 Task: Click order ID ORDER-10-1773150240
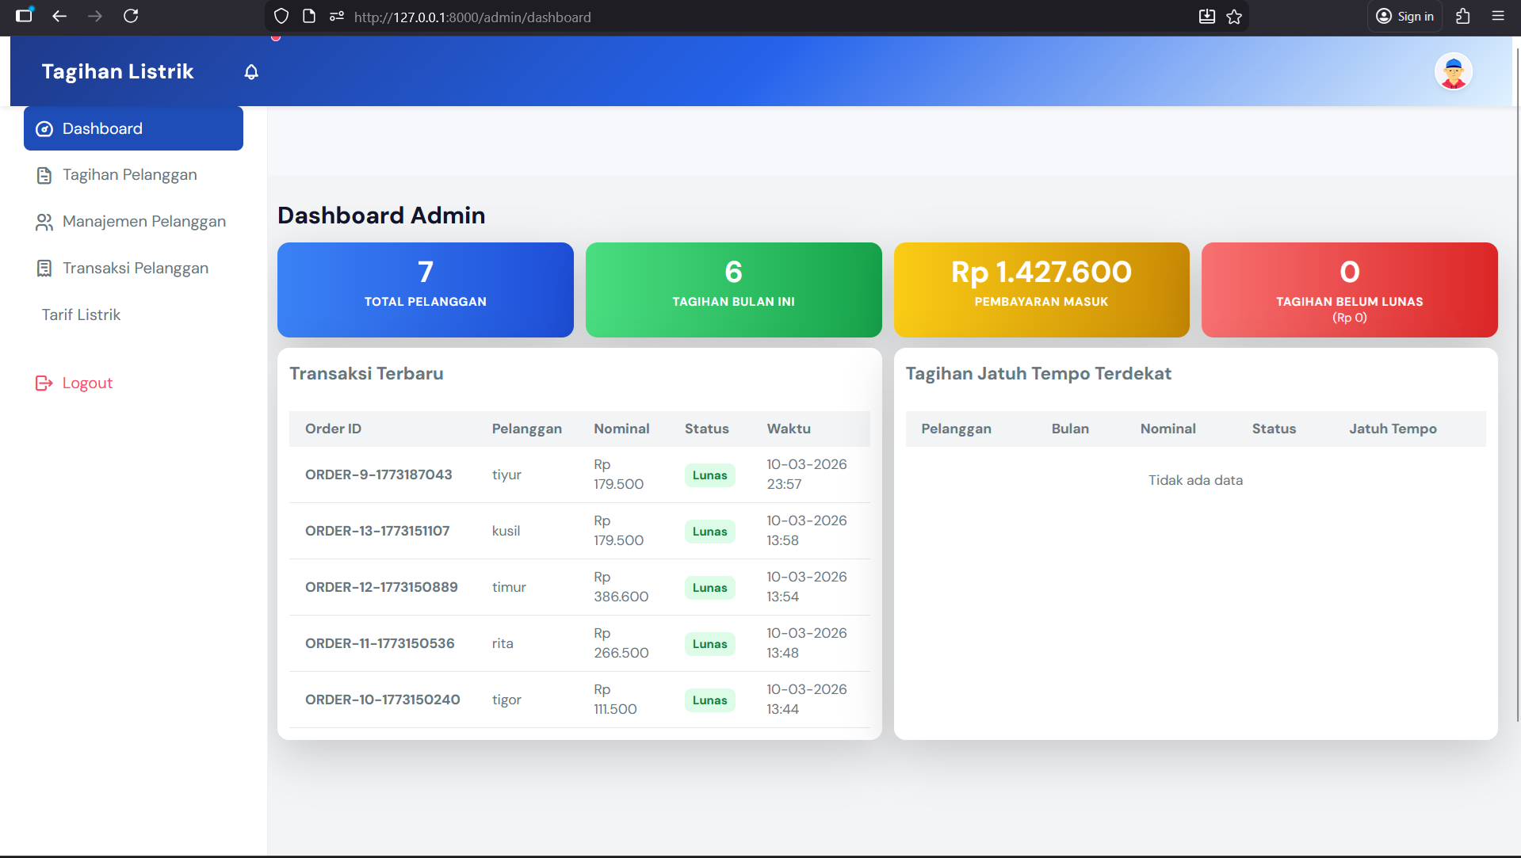[x=383, y=700]
